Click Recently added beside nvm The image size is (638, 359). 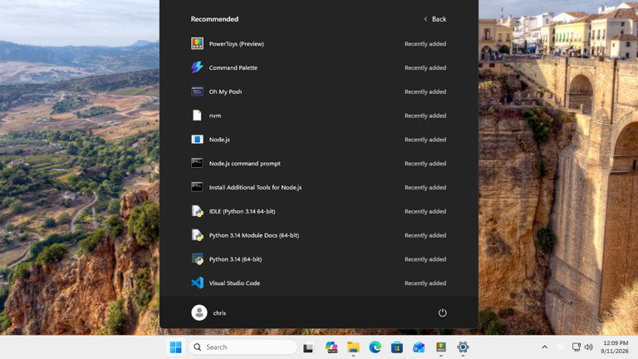(x=425, y=116)
